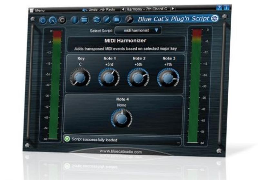Screen dimensions: 258x180
Task: Open the Select Script dropdown
Action: pos(138,30)
